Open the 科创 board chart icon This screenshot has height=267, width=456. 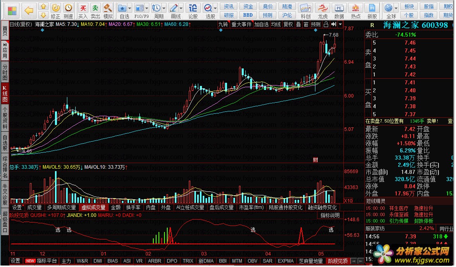(x=305, y=11)
